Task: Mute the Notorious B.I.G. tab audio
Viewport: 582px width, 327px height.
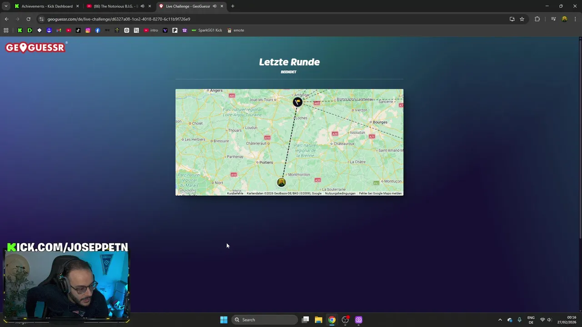Action: 142,6
